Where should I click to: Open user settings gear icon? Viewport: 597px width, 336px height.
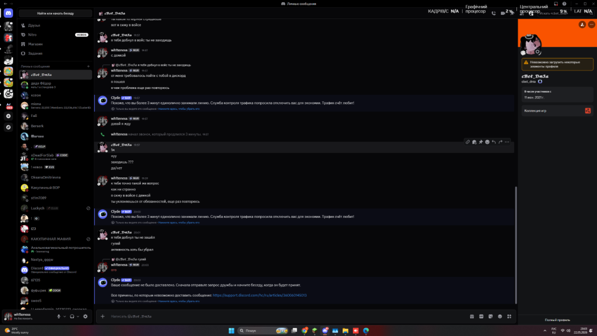click(x=85, y=316)
